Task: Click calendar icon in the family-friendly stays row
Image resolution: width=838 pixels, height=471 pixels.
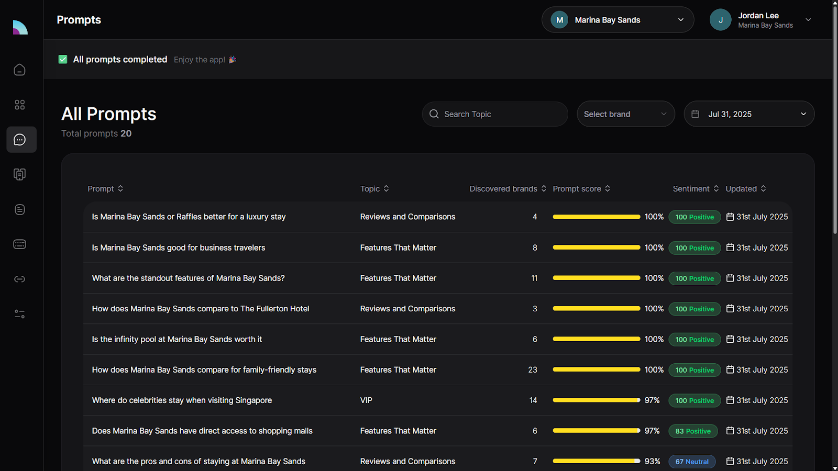Action: [x=730, y=369]
